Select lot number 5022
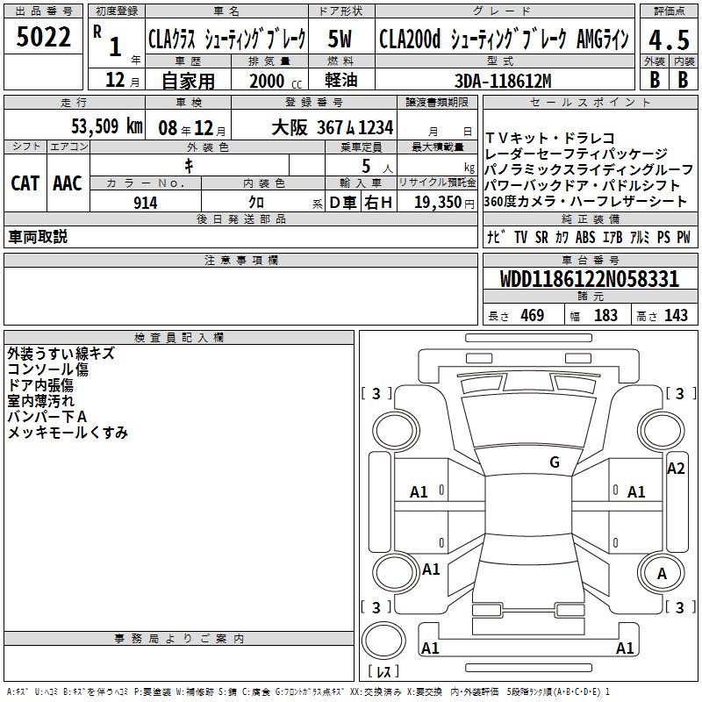The width and height of the screenshot is (702, 702). tap(43, 37)
